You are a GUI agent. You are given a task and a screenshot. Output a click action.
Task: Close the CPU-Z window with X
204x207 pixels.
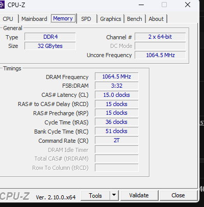pyautogui.click(x=188, y=5)
